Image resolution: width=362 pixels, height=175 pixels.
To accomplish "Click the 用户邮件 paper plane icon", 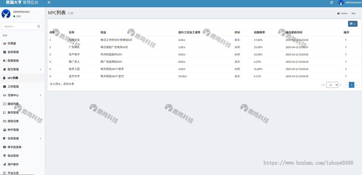I will pos(5,164).
